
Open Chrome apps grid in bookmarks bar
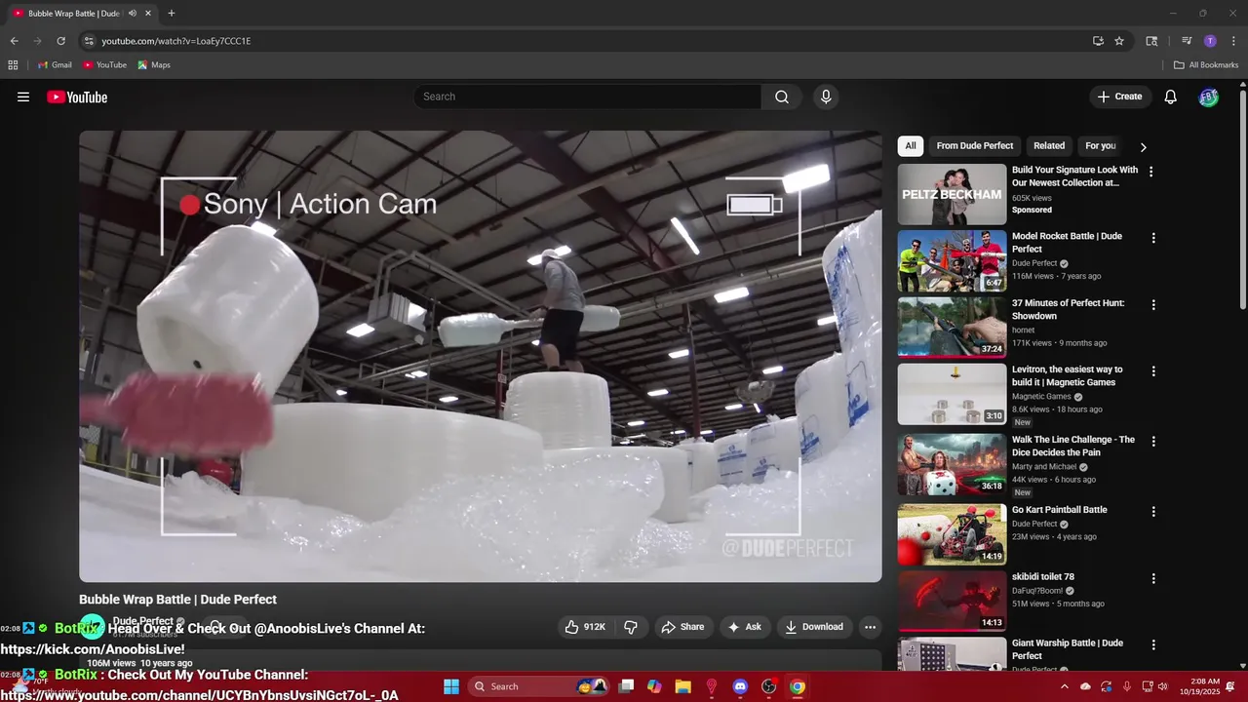pos(13,65)
